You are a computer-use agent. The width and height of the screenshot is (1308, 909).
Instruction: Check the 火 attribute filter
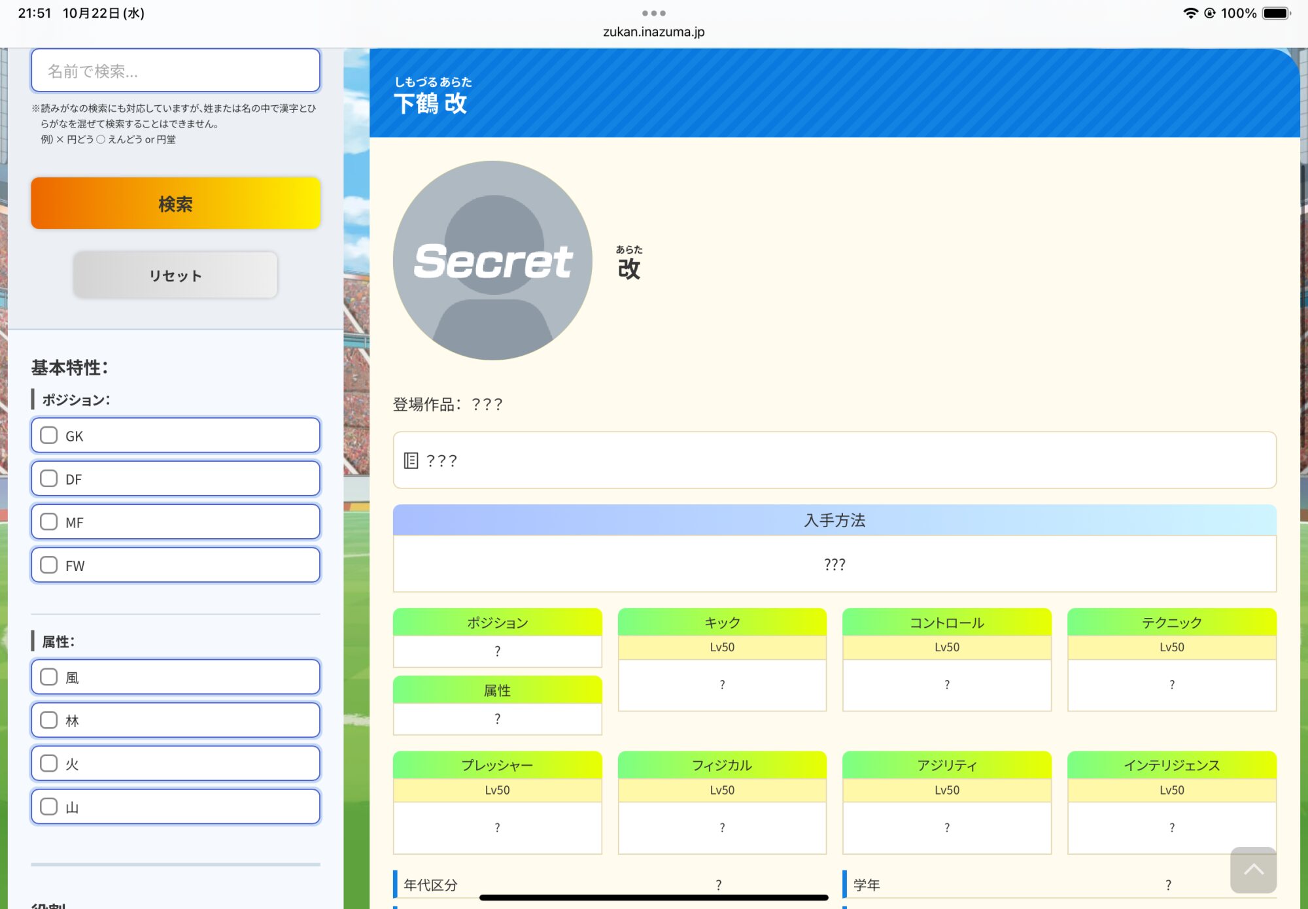[x=49, y=763]
